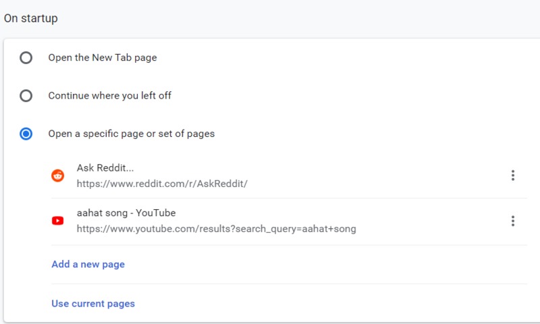Click 'Open a specific page or set of pages' label
The width and height of the screenshot is (540, 324).
(132, 134)
